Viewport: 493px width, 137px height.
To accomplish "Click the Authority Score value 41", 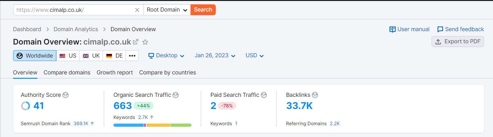I will pyautogui.click(x=39, y=106).
